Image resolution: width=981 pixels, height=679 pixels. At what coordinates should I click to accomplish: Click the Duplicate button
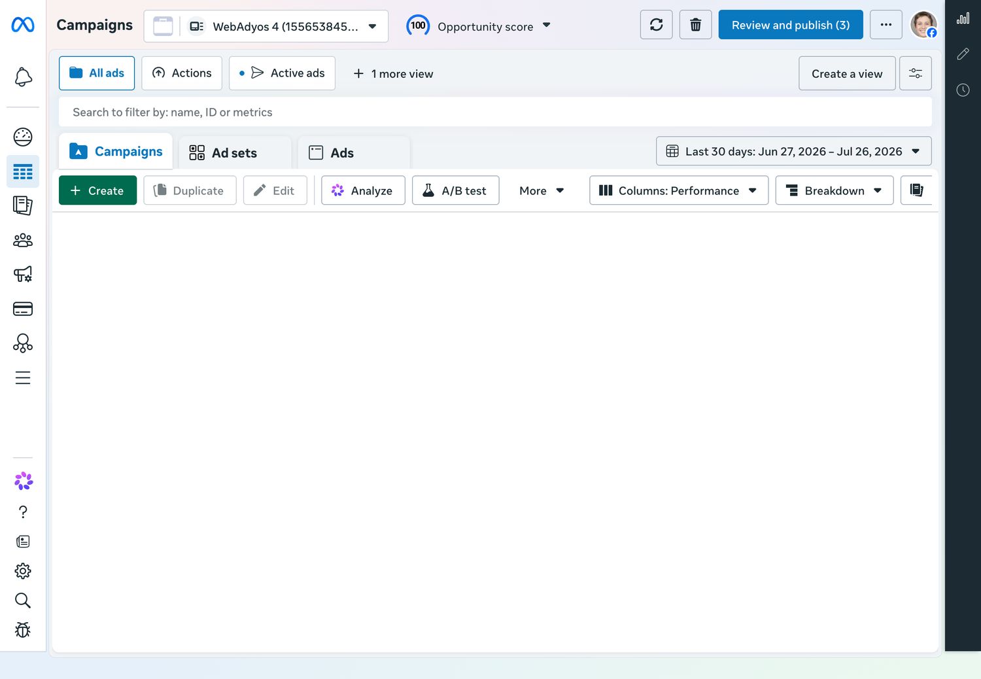pyautogui.click(x=190, y=190)
